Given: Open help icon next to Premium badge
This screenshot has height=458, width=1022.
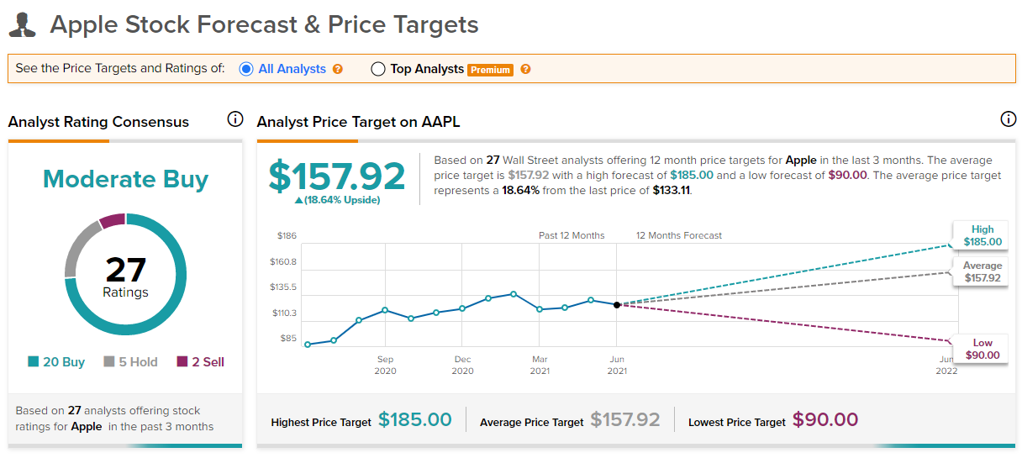Looking at the screenshot, I should [x=525, y=69].
